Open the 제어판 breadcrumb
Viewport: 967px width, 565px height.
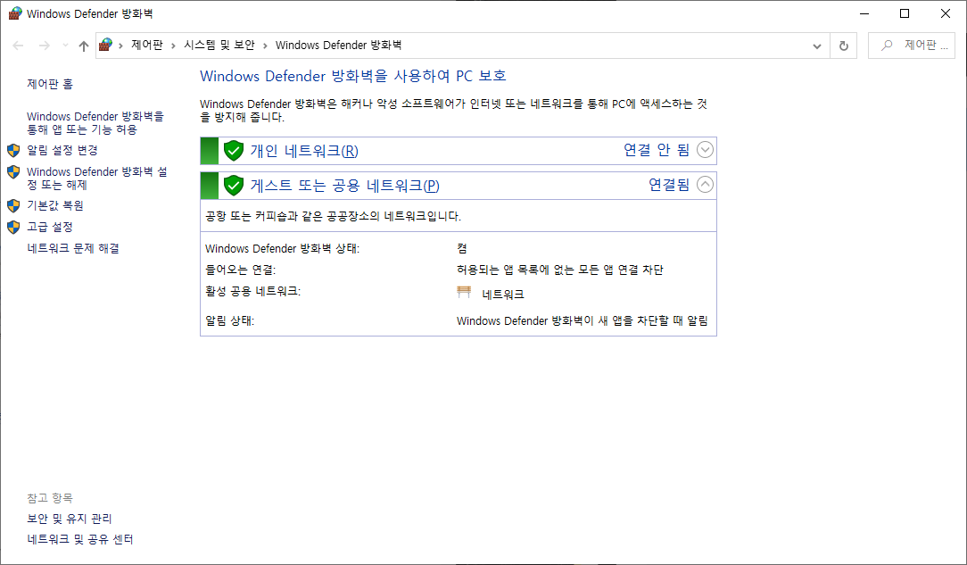pos(147,45)
